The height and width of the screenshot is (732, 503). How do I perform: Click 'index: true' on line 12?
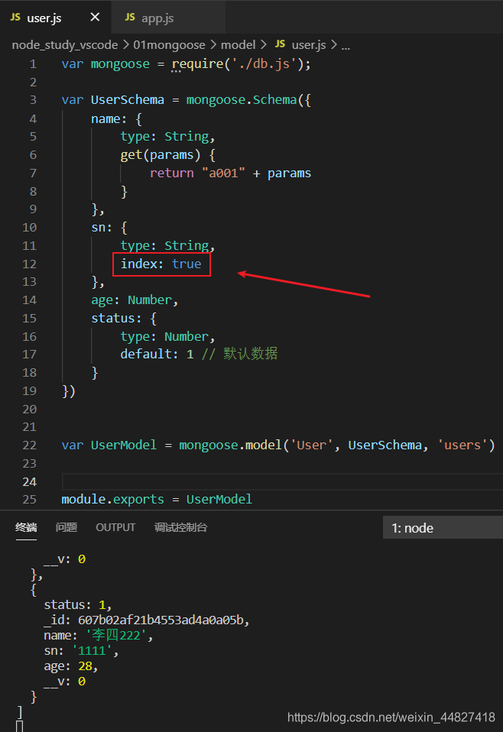coord(161,264)
